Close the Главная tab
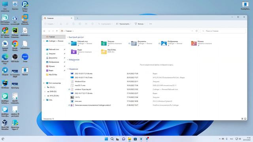This screenshot has width=253, height=142. tap(72, 18)
